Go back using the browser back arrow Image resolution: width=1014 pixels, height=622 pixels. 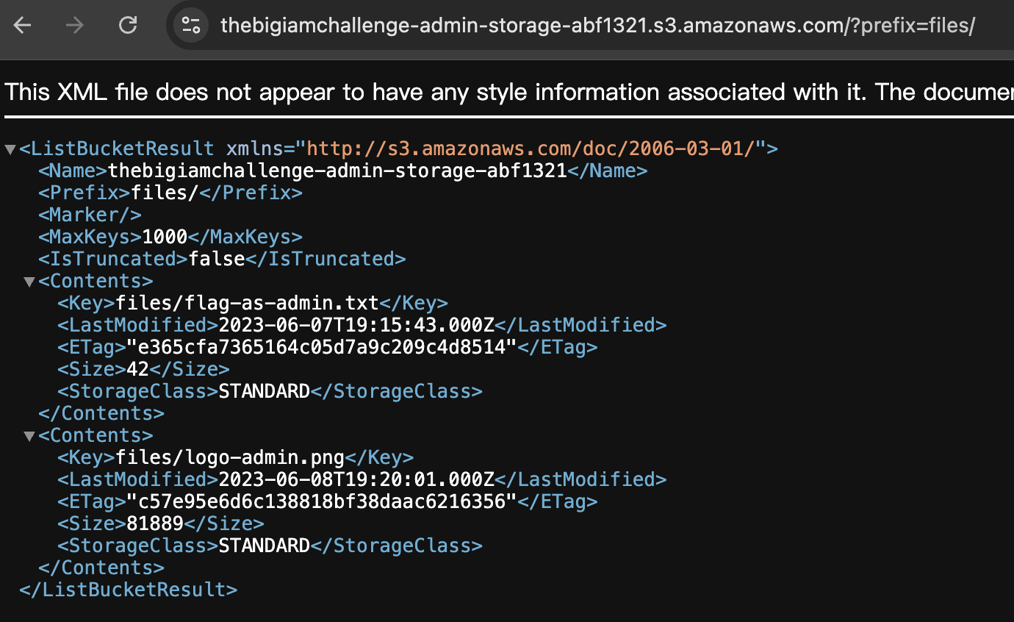[23, 26]
